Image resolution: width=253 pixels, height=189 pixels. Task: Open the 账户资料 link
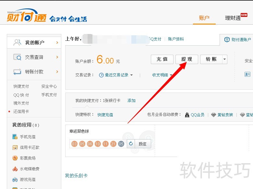176,39
